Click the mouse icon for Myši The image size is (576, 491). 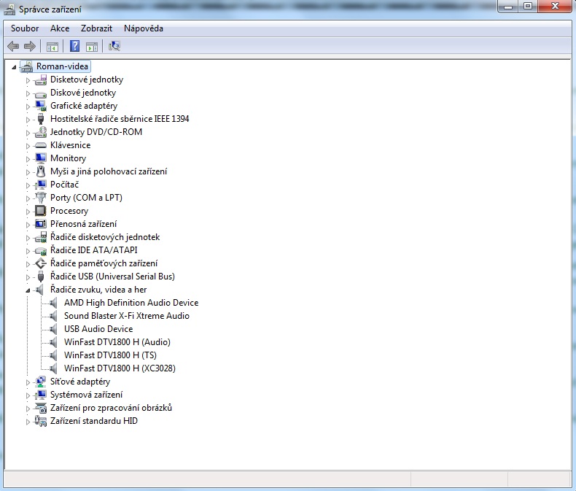click(41, 171)
